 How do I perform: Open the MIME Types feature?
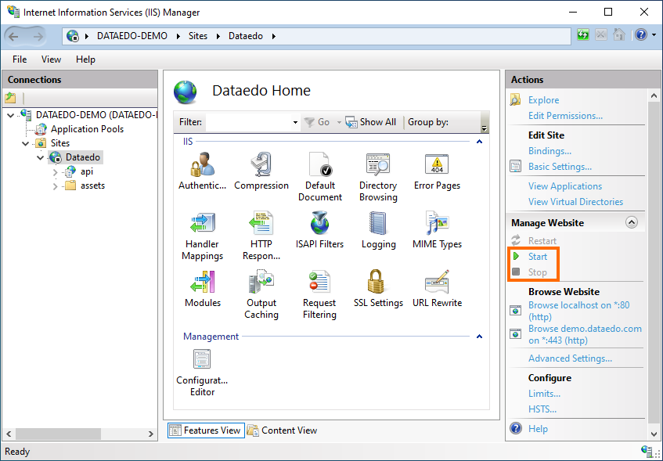(x=437, y=224)
